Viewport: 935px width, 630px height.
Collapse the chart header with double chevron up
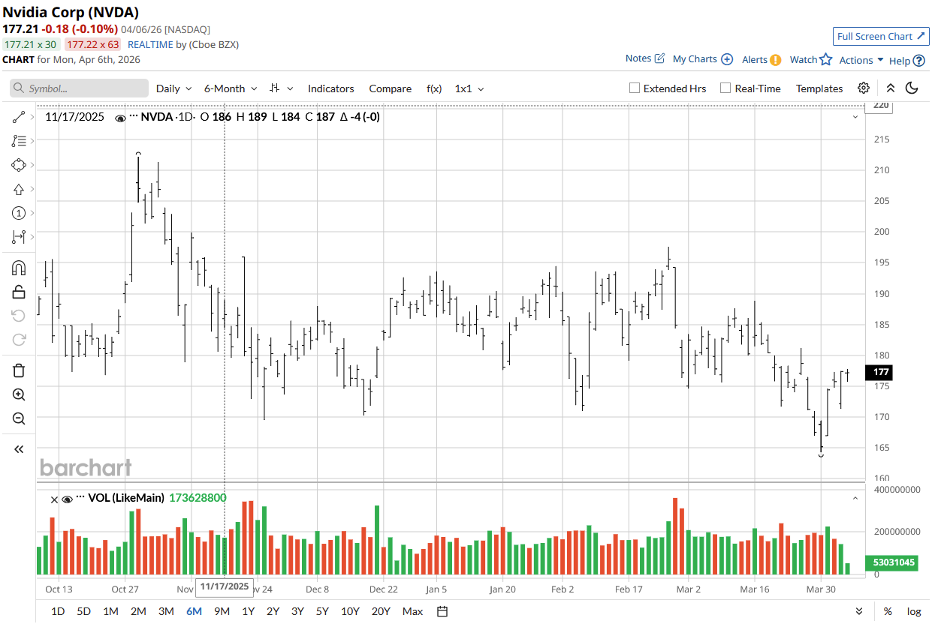[x=891, y=88]
